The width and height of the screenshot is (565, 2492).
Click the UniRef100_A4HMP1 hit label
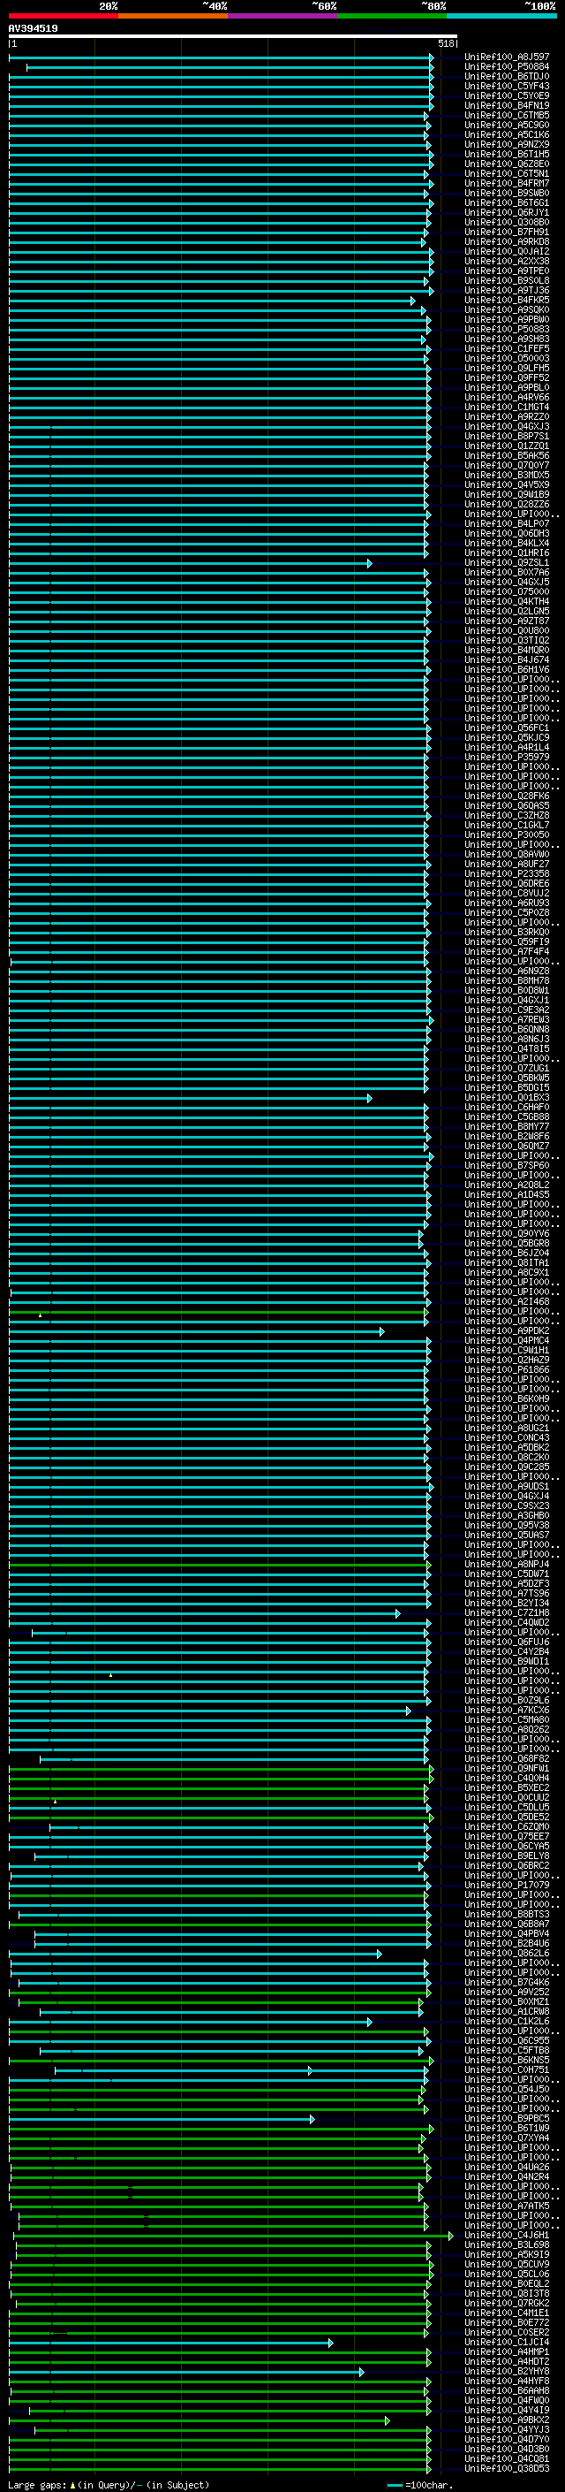(x=506, y=2351)
